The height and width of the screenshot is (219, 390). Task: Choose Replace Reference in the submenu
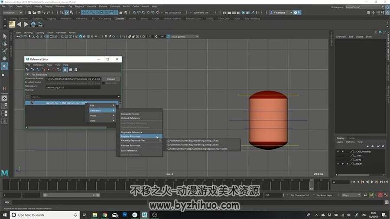point(141,136)
